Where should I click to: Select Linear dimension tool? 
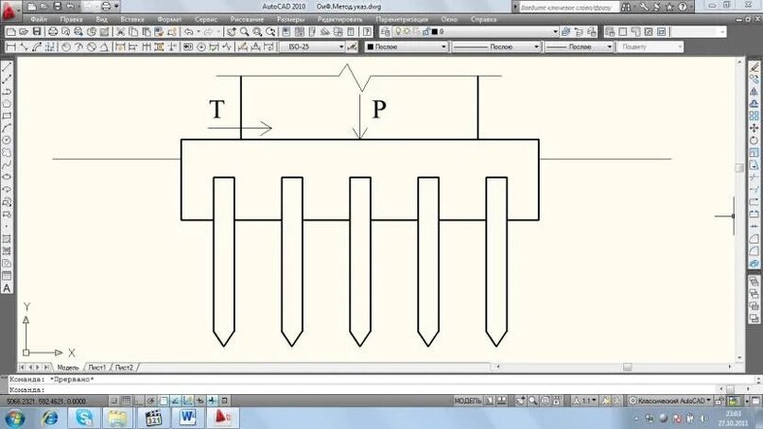10,47
